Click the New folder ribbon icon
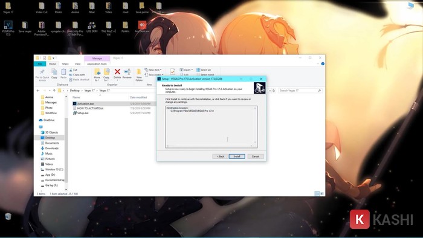The width and height of the screenshot is (423, 238). click(139, 75)
